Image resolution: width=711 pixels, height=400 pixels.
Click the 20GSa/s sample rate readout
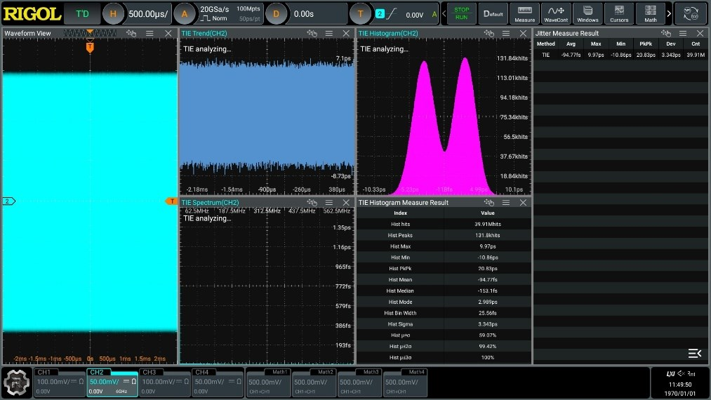pos(215,9)
